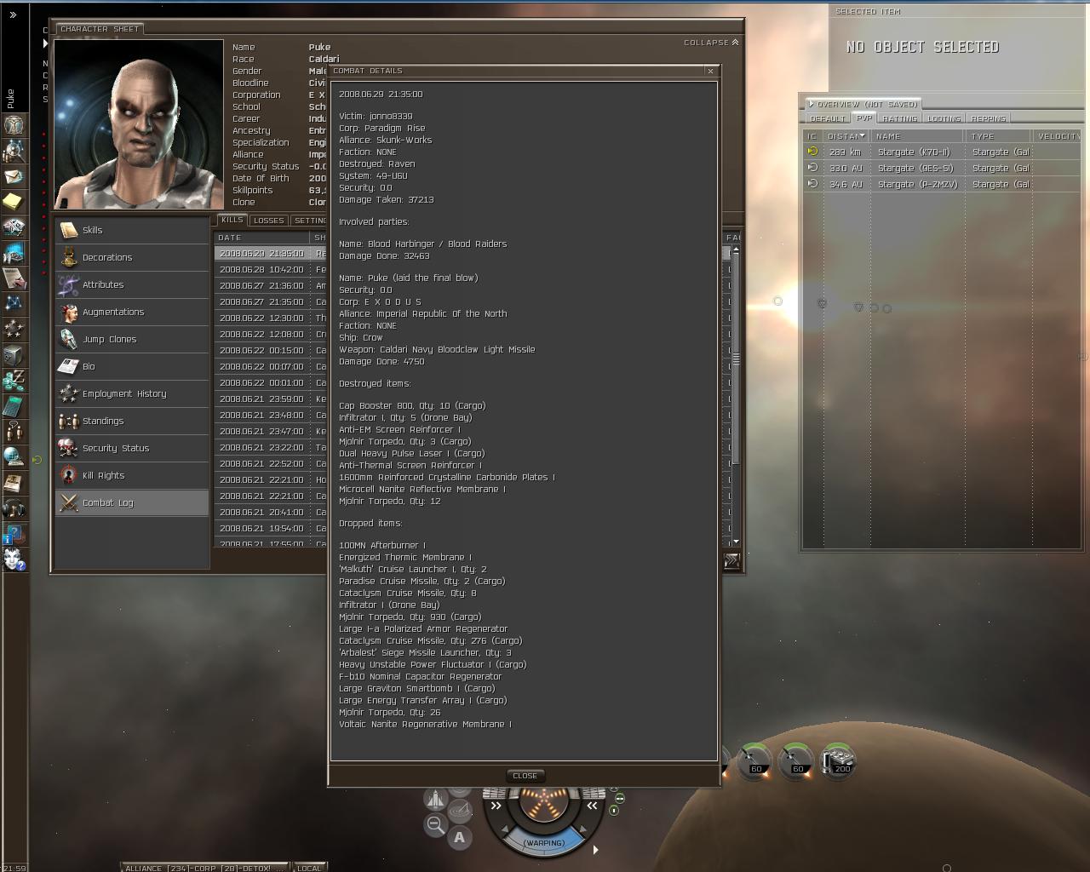Viewport: 1090px width, 872px height.
Task: Select the Stargate (9ES-SI) overview row
Action: [x=942, y=168]
